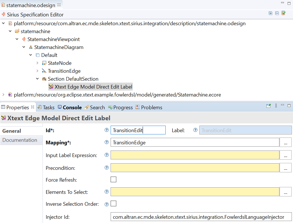Click the browse button for Mapping field
The image size is (293, 223).
click(x=286, y=142)
